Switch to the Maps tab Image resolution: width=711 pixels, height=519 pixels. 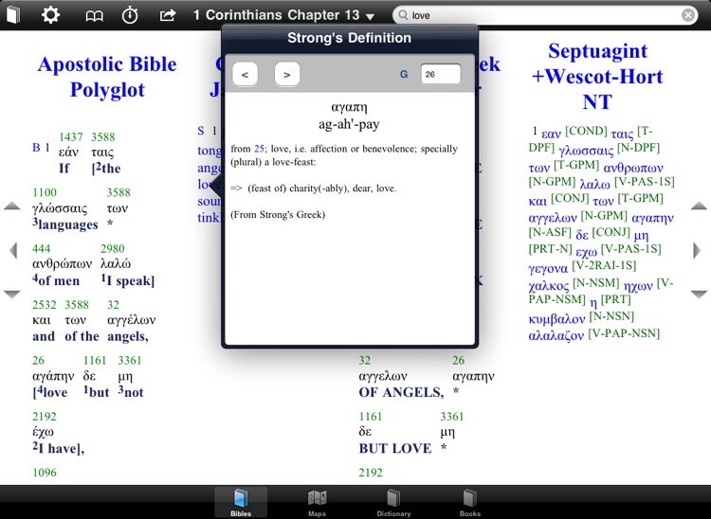click(317, 502)
